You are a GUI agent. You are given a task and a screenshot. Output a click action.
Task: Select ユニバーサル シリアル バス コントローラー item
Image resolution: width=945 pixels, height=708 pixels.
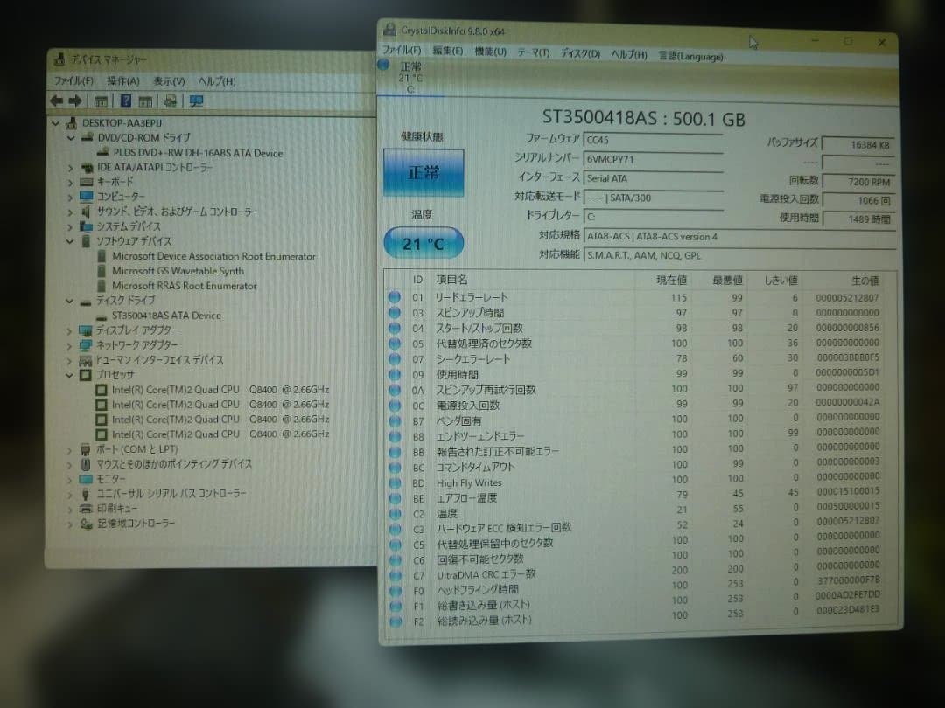(171, 494)
